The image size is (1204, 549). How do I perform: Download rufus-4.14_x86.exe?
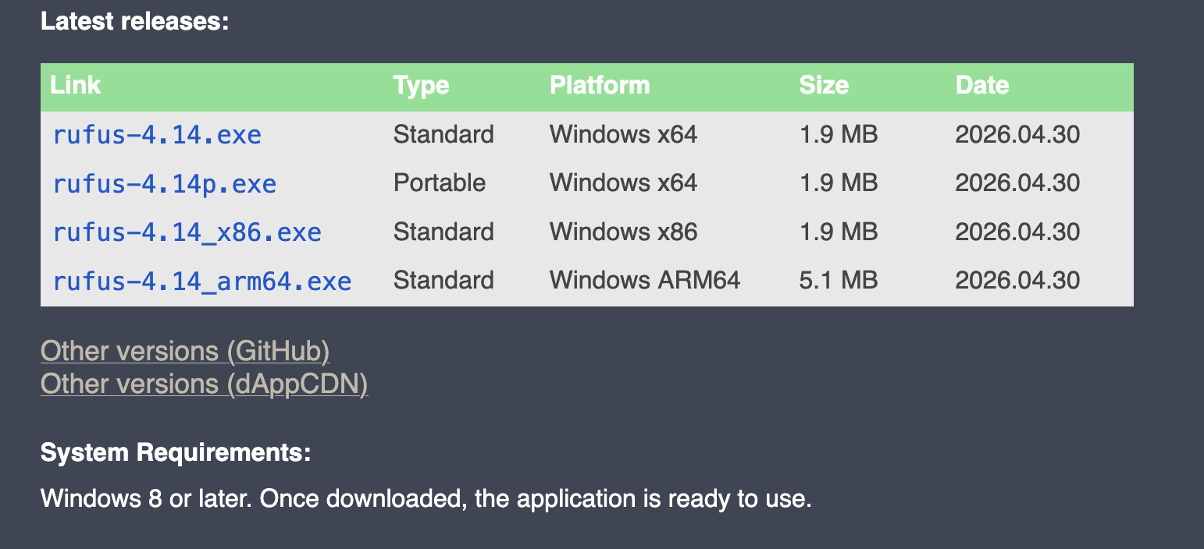click(187, 232)
